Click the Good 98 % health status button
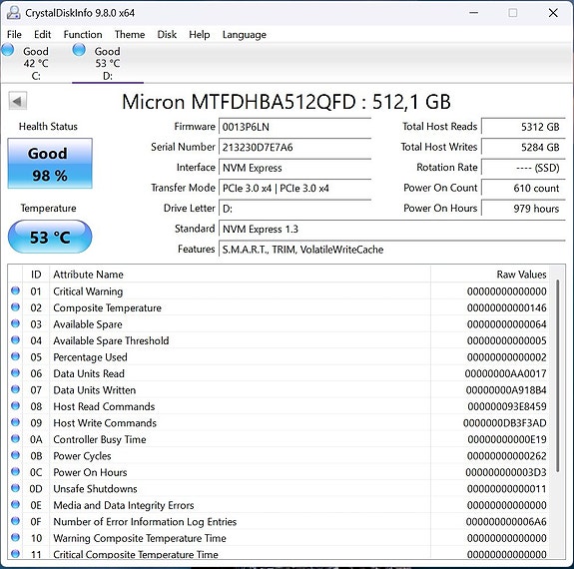The image size is (574, 569). 50,164
